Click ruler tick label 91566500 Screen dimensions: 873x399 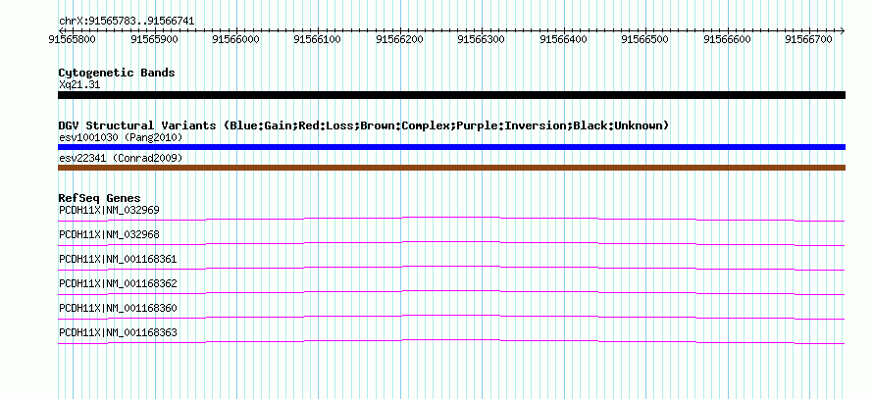(644, 39)
